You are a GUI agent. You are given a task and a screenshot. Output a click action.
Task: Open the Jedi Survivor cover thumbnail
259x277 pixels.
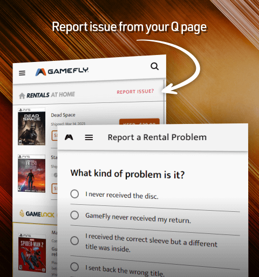pyautogui.click(x=31, y=174)
